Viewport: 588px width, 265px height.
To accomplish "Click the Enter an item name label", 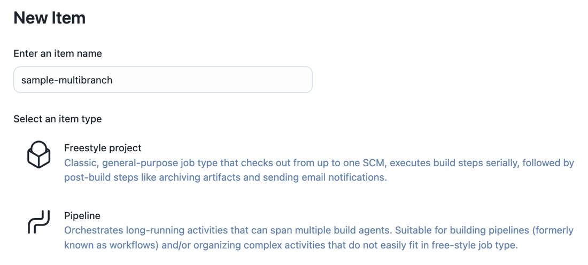I will 58,53.
